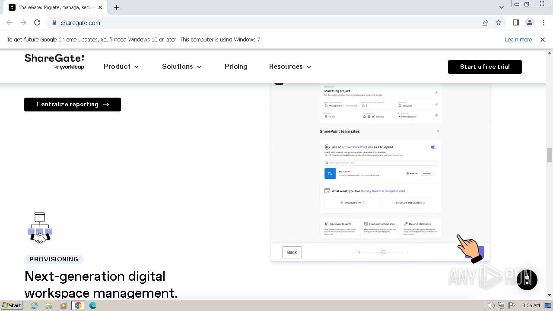This screenshot has width=553, height=311.
Task: Toggle the use active SharePoint site blueprint switch
Action: click(433, 147)
